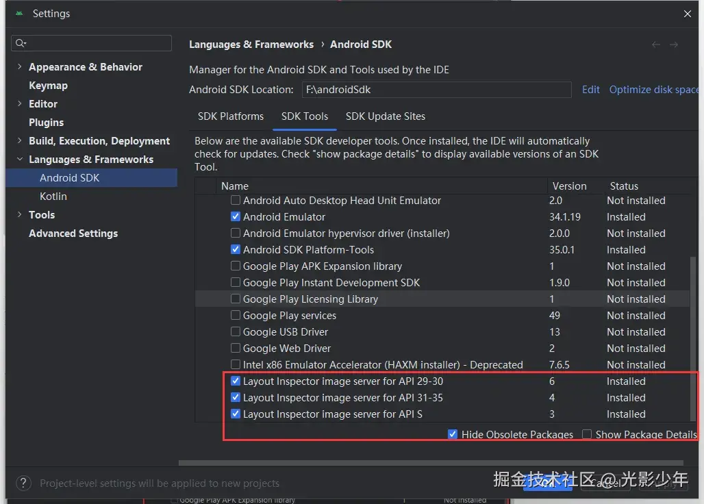Check Google Play Licensing Library

pyautogui.click(x=236, y=299)
